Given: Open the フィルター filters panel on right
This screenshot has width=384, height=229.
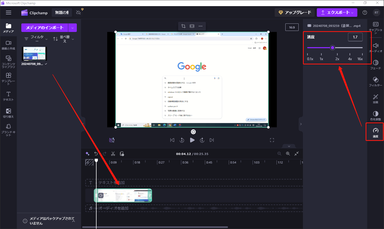Looking at the screenshot, I should pyautogui.click(x=375, y=82).
